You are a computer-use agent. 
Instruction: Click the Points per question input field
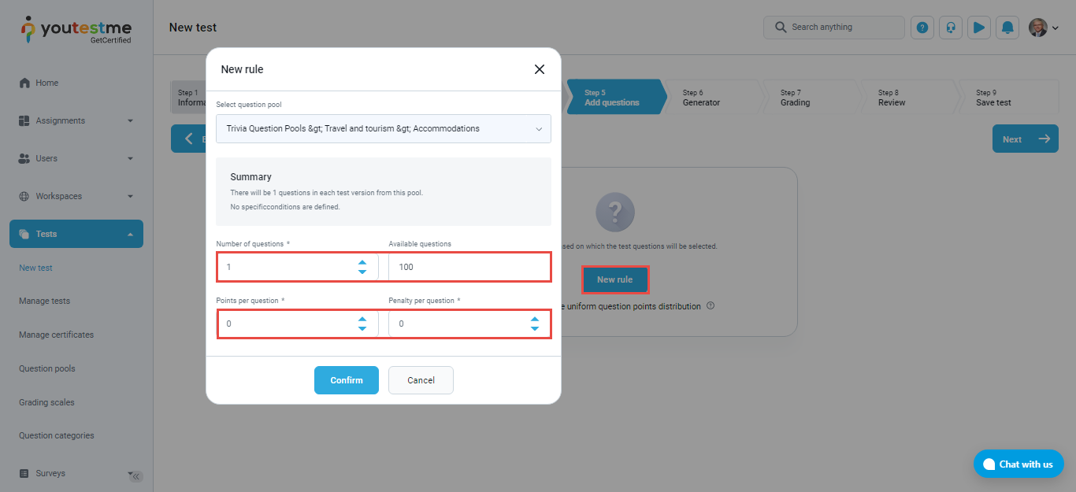click(x=297, y=324)
